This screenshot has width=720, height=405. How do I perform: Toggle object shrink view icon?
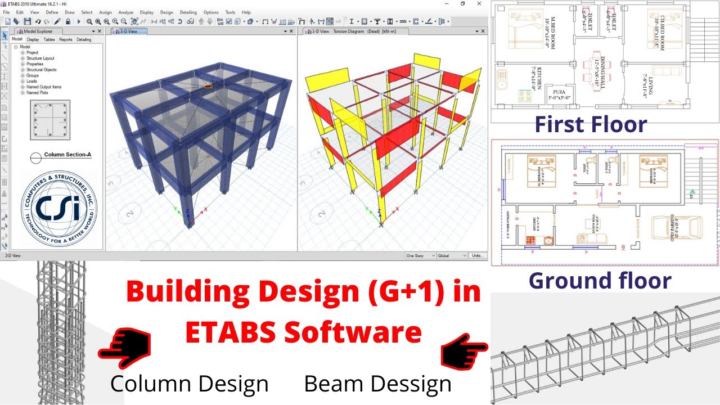click(220, 21)
